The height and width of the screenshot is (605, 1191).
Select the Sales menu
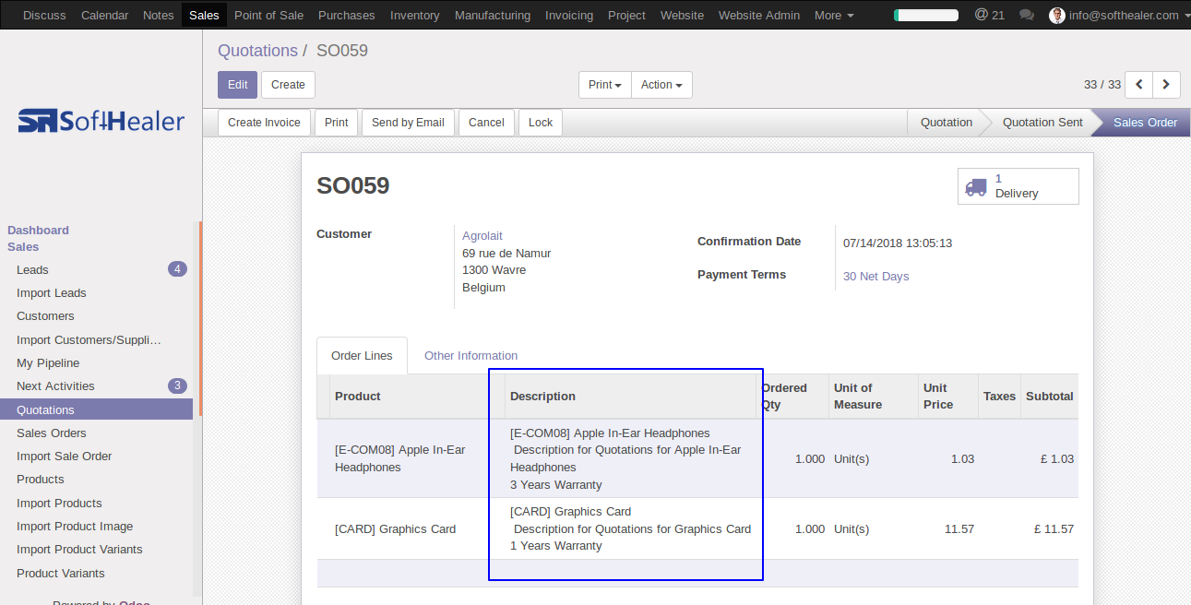point(204,16)
